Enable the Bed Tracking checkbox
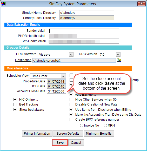This screenshot has height=151, width=147. point(15,104)
